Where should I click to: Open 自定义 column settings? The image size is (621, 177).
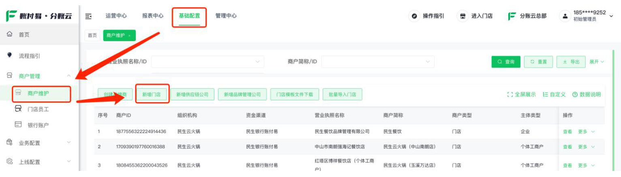(x=554, y=95)
